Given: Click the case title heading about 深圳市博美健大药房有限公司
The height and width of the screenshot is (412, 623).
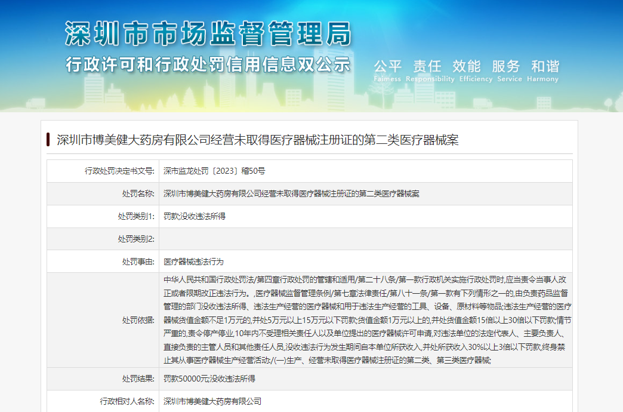Looking at the screenshot, I should (x=257, y=140).
